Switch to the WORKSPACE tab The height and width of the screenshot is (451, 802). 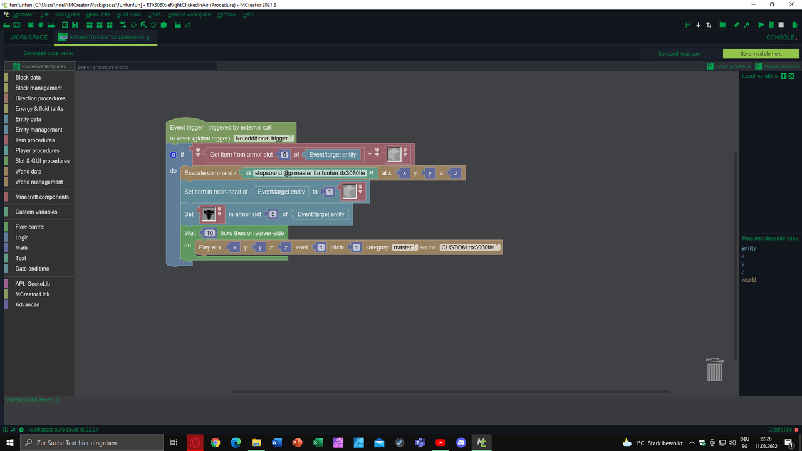click(29, 38)
